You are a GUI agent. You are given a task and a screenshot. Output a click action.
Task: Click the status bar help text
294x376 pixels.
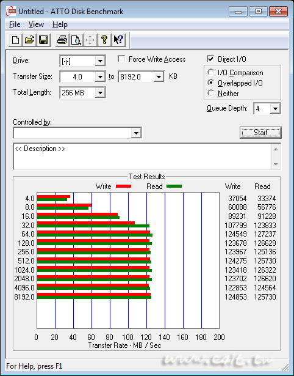34,366
